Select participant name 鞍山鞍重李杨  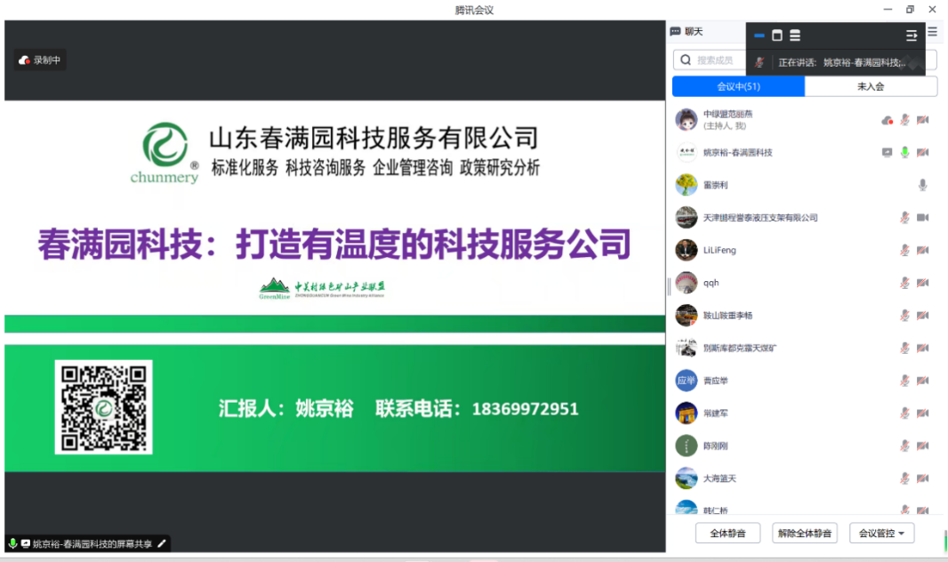click(x=727, y=316)
